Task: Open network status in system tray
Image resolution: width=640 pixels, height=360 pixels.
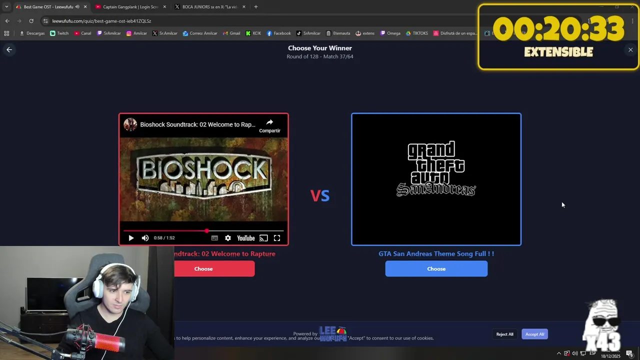Action: click(583, 353)
